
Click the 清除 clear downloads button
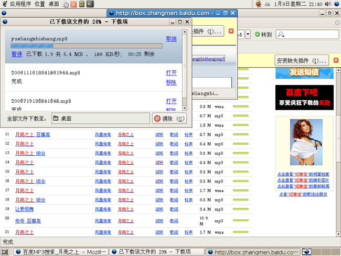click(x=169, y=119)
